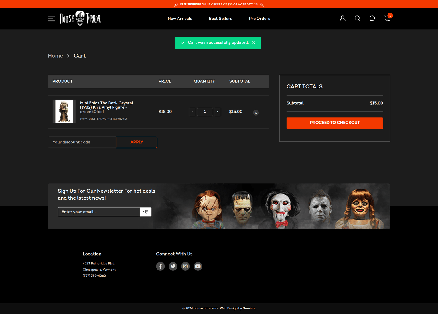Open the Twitter social icon

tap(173, 266)
